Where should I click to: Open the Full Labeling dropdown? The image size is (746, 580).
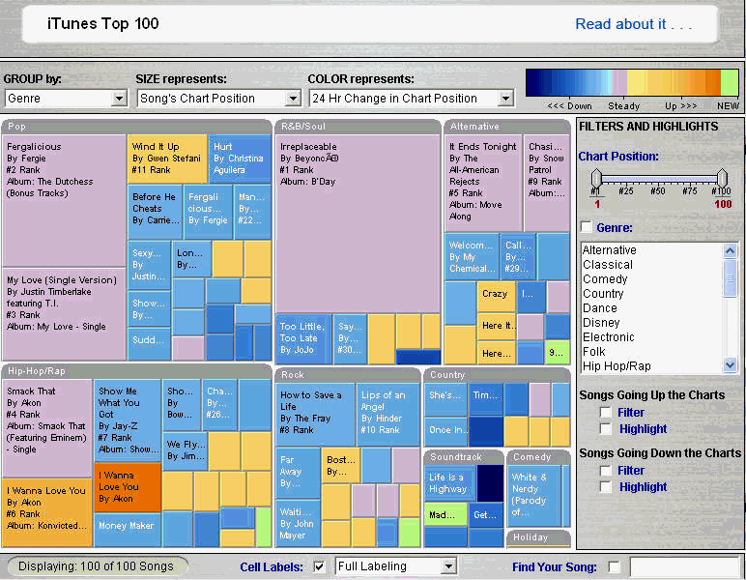395,566
